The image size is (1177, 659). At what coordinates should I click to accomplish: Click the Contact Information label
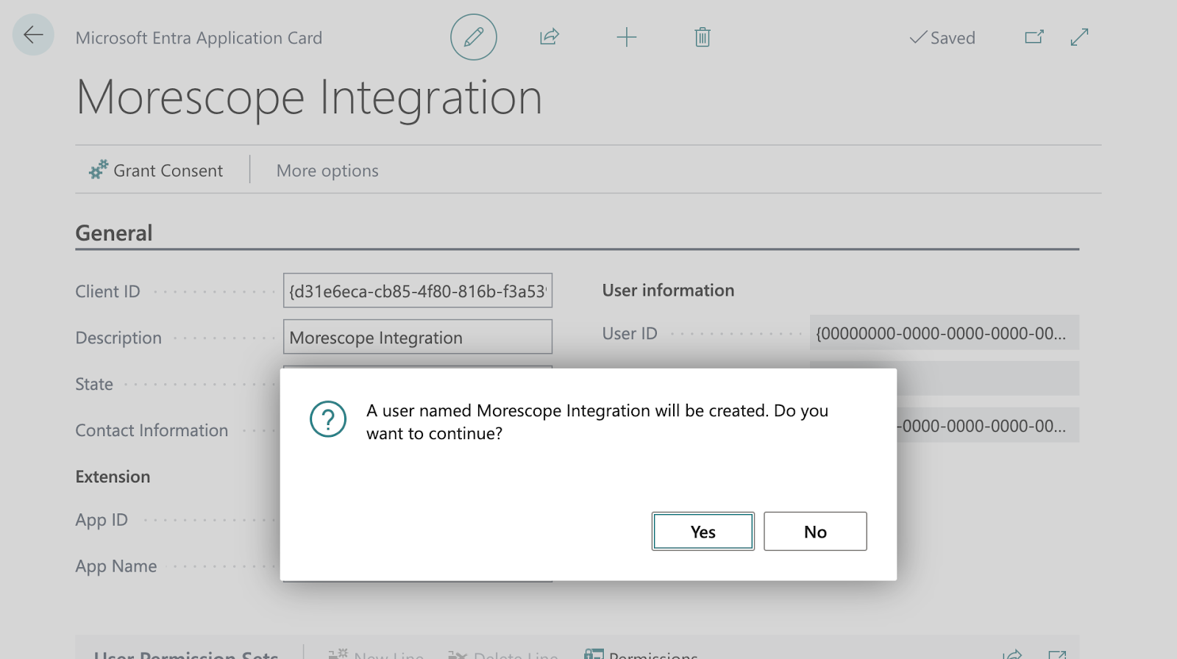[x=152, y=430]
